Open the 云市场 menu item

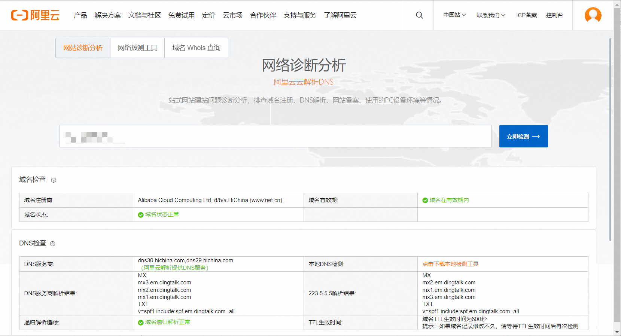[233, 15]
